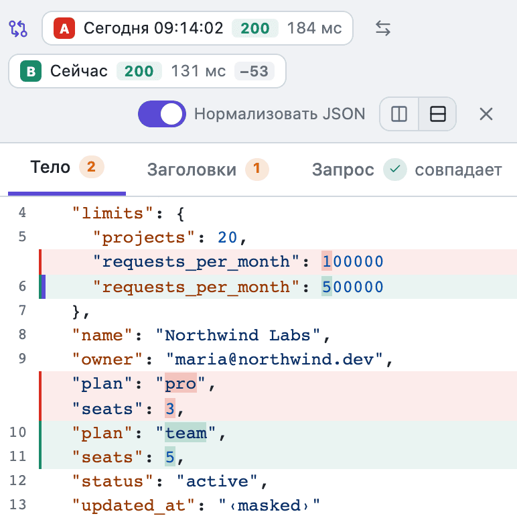517x524 pixels.
Task: Click the removed "seats": 3 line
Action: click(278, 408)
